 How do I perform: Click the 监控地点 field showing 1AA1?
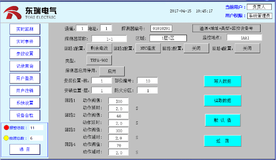pyautogui.click(x=244, y=38)
